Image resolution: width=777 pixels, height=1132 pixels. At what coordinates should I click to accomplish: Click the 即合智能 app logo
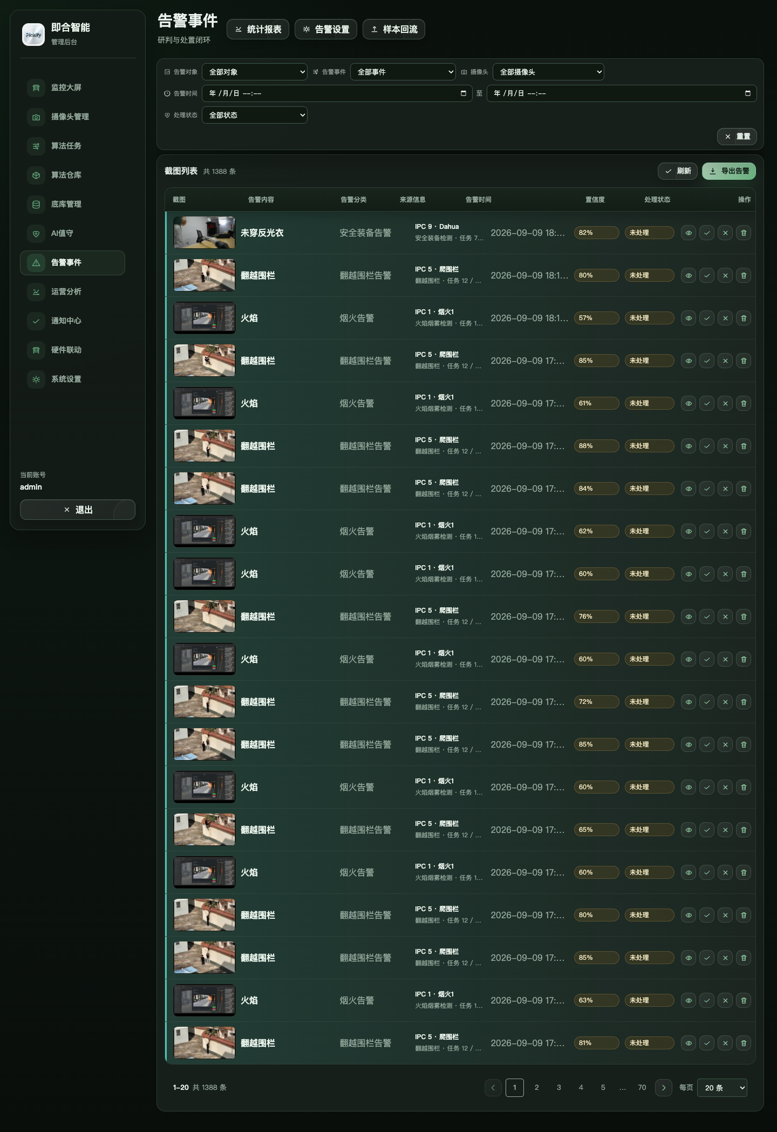pyautogui.click(x=33, y=35)
